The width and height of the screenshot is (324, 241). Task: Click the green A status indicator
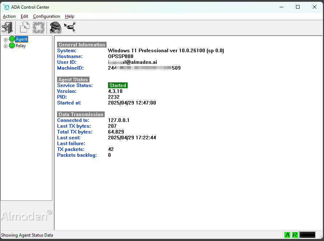tap(287, 235)
